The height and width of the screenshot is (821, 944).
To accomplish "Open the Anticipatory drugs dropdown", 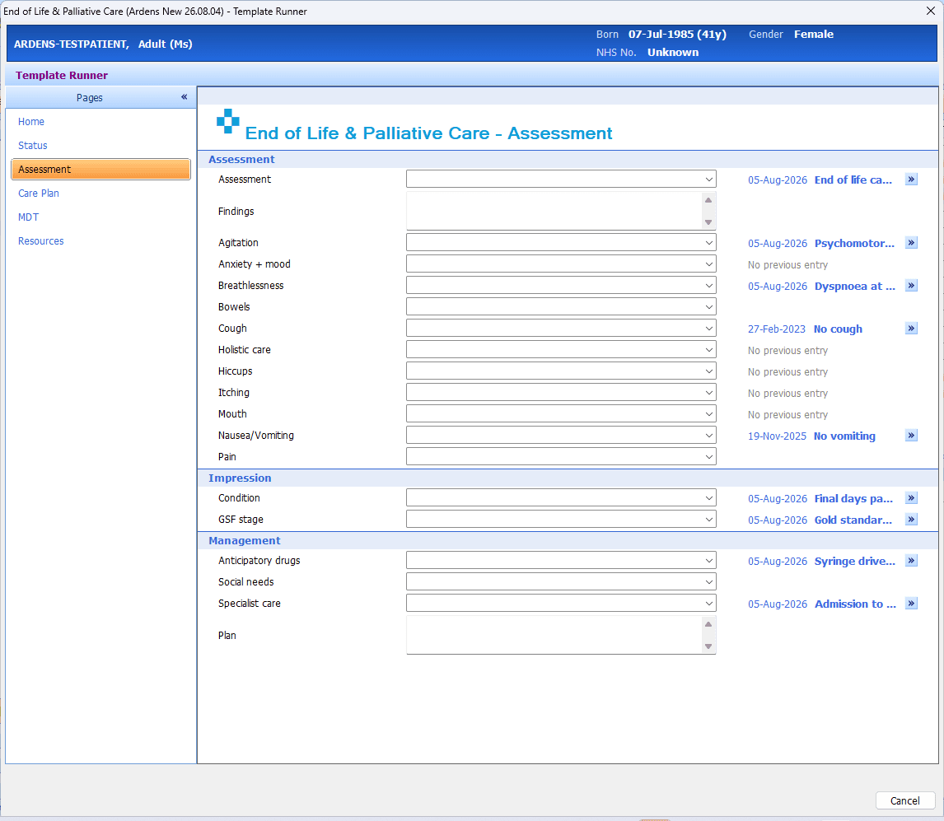I will (561, 561).
